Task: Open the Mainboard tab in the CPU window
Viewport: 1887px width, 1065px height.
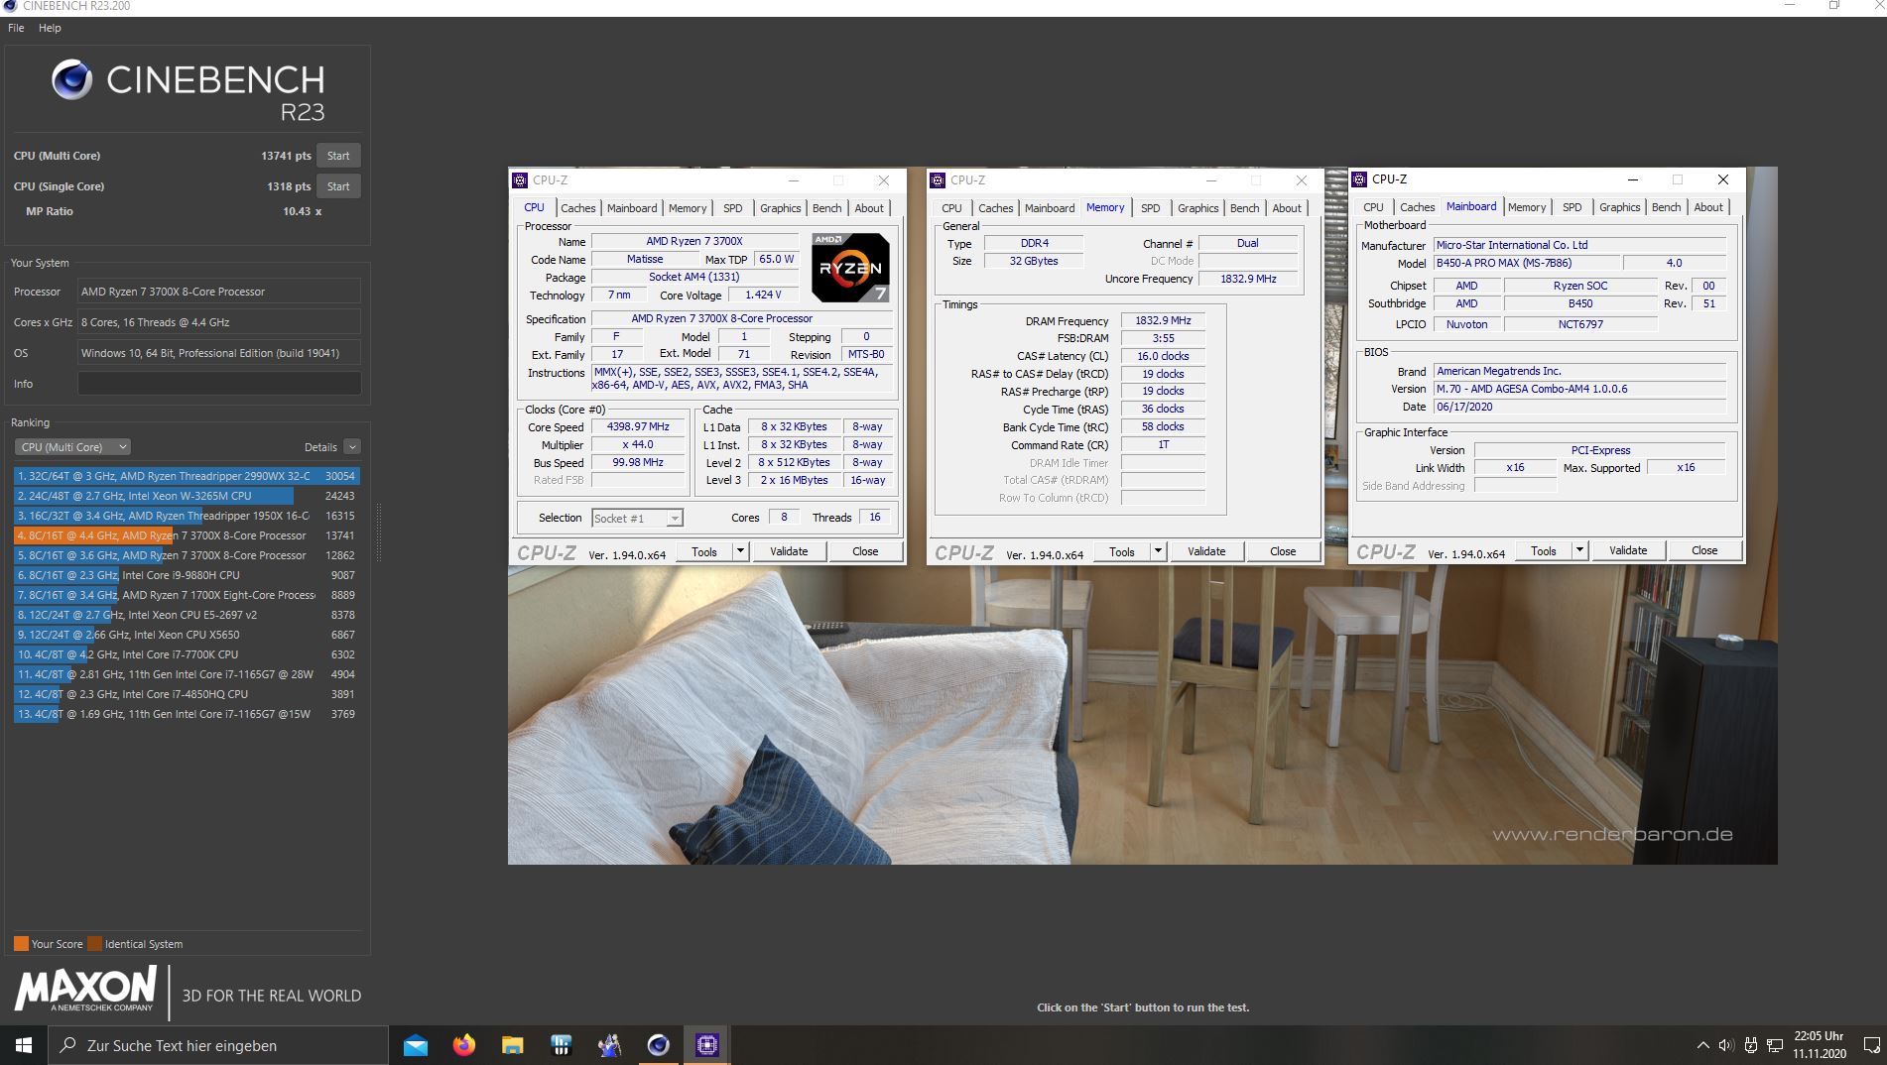Action: pos(632,208)
